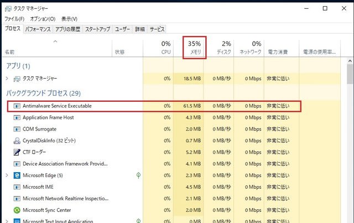Open the ファイル(F) menu
This screenshot has height=223, width=354.
pos(14,19)
